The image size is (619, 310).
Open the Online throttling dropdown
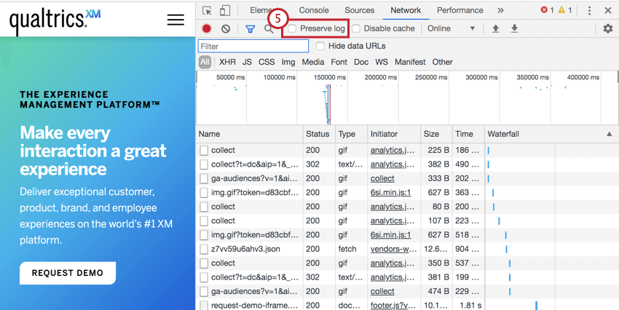pos(451,29)
